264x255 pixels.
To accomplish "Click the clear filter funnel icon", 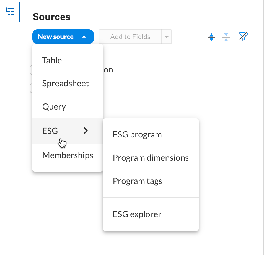I will click(x=244, y=36).
